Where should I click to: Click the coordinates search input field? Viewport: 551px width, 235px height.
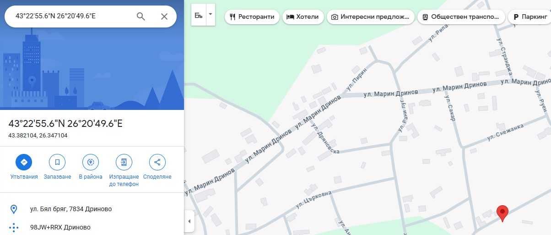72,16
